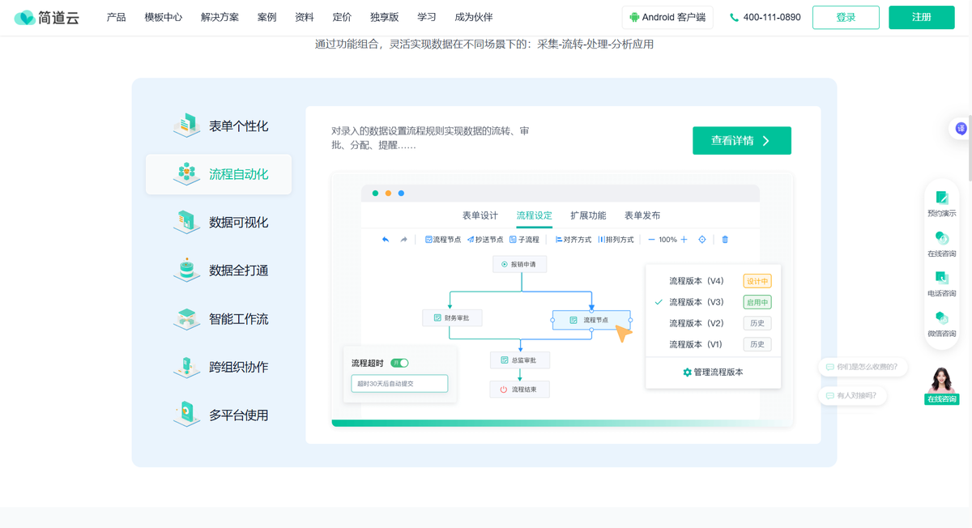Click the 表单发布 tab in the preview
The height and width of the screenshot is (528, 972).
coord(642,215)
